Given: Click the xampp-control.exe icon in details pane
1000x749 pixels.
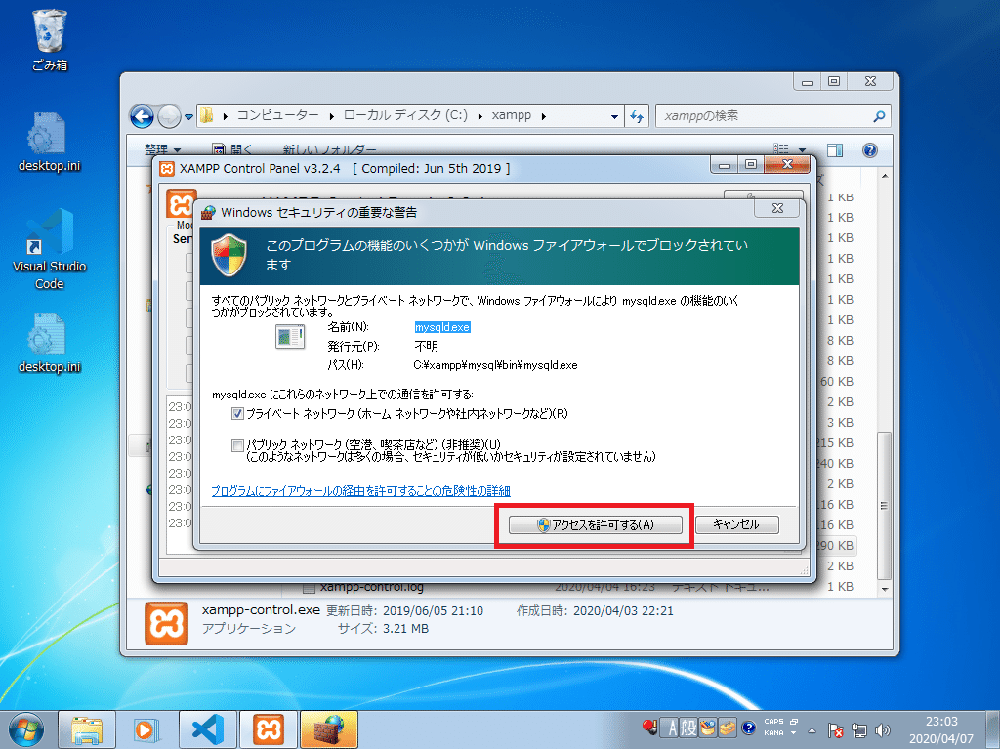Looking at the screenshot, I should point(166,623).
